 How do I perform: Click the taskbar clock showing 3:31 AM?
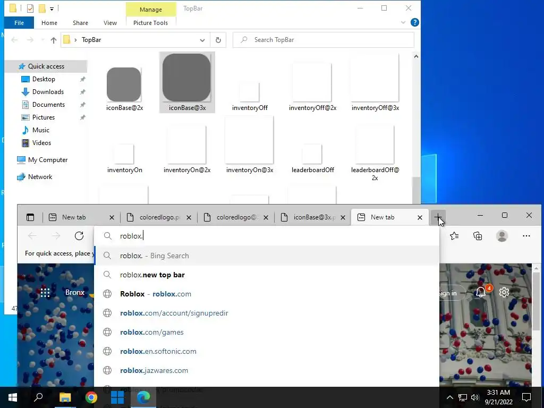click(x=498, y=397)
